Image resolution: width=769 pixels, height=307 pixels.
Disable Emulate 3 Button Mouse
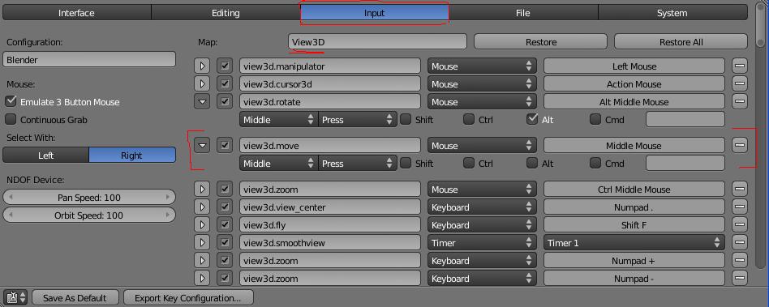click(11, 101)
